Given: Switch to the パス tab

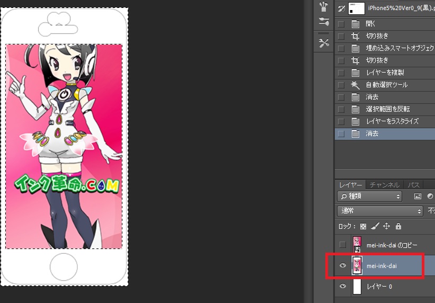Looking at the screenshot, I should tap(413, 185).
